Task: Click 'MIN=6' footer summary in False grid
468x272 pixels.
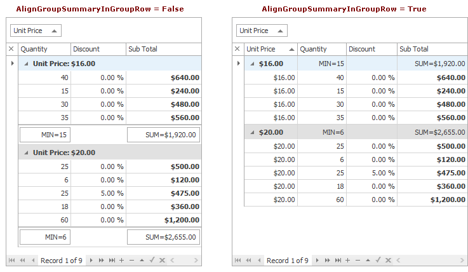Action: tap(45, 237)
